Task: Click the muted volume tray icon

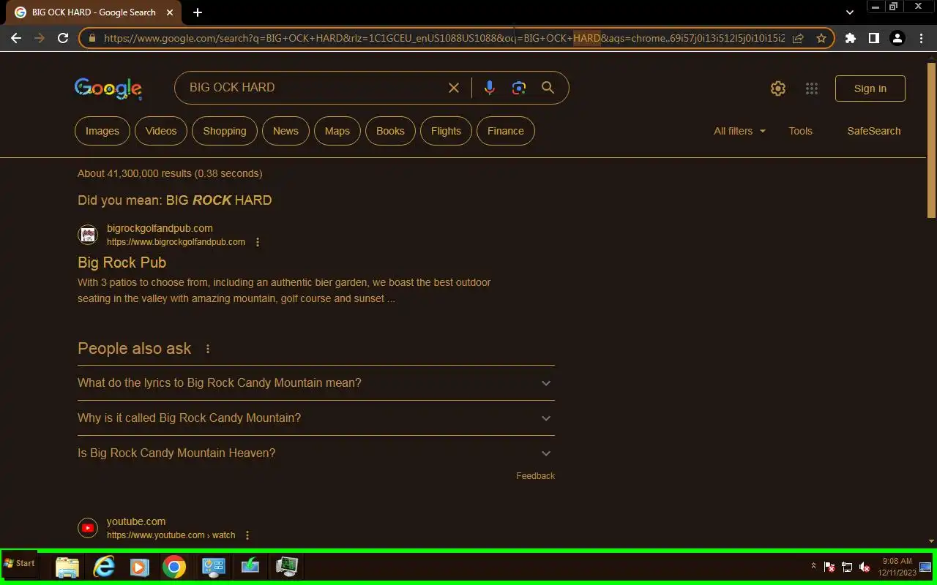Action: [x=865, y=567]
